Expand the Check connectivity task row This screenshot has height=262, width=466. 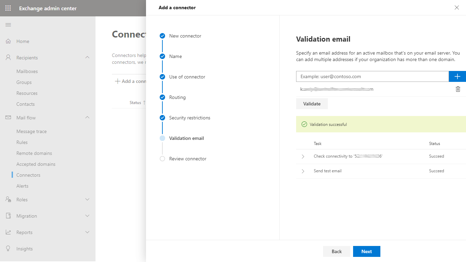coord(303,157)
